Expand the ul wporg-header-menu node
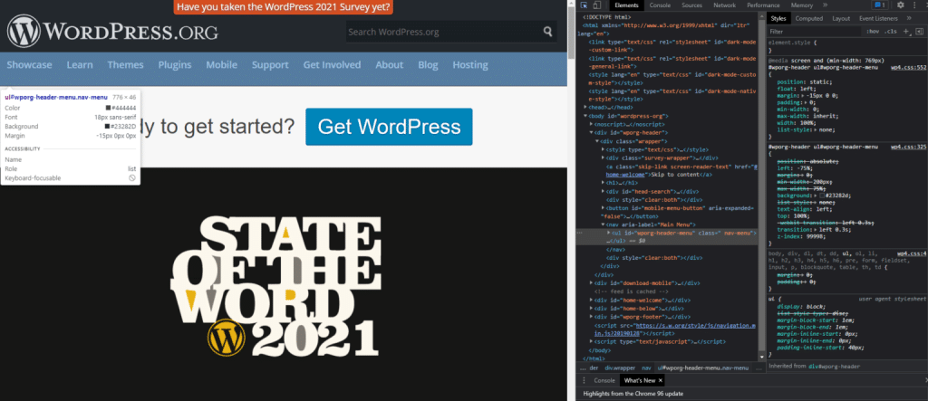The image size is (928, 401). coord(609,233)
